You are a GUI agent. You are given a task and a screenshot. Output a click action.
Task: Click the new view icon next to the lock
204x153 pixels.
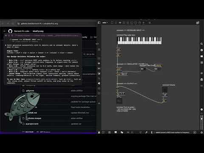[x=103, y=132]
